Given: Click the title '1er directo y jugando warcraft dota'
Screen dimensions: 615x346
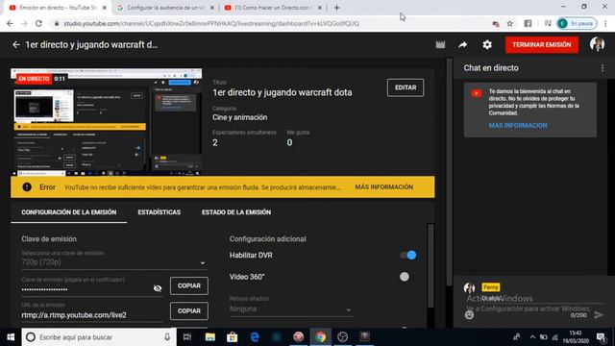Looking at the screenshot, I should (x=283, y=92).
